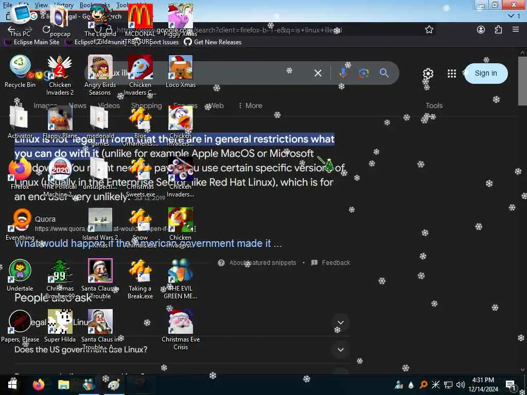Viewport: 527px width, 395px height.
Task: Open Google Lens image search
Action: click(363, 73)
